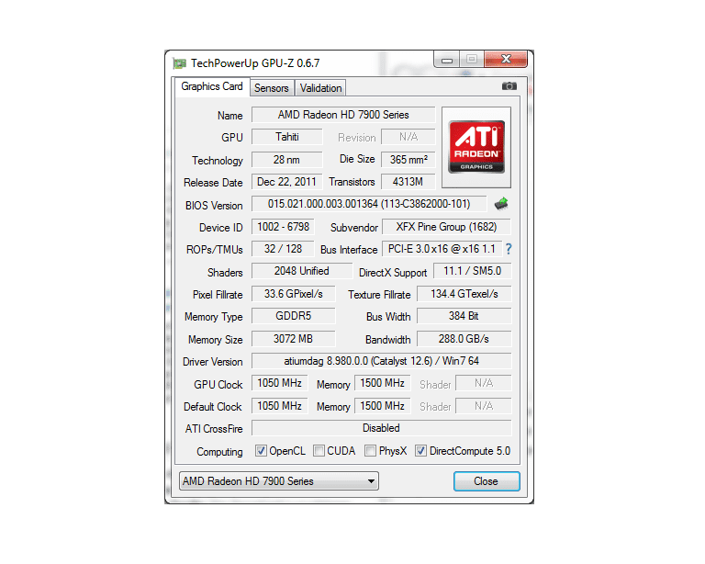Image resolution: width=705 pixels, height=564 pixels.
Task: Click the Name field AMD Radeon HD 7900 Series
Action: click(x=343, y=115)
